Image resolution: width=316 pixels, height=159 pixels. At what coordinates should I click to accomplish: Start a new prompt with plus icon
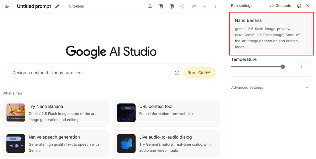[204, 6]
